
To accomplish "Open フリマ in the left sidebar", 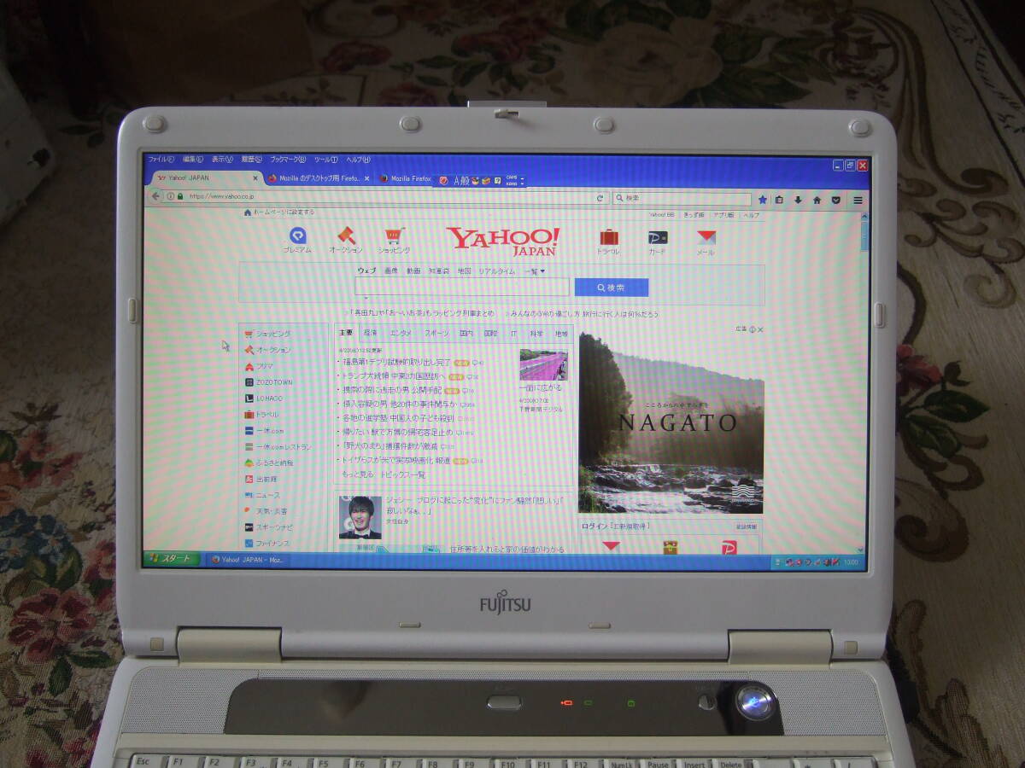I will coord(260,366).
